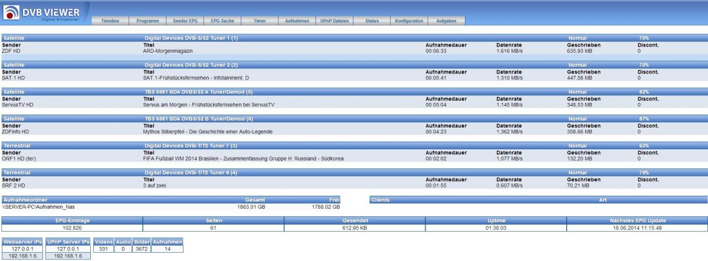Click the ServusTV HD sender entry
The width and height of the screenshot is (708, 261).
(18, 105)
